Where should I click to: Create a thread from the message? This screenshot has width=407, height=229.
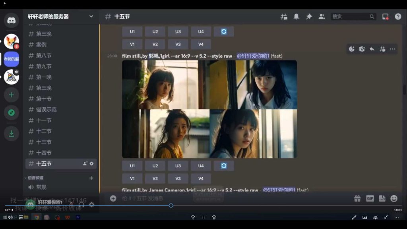point(382,49)
